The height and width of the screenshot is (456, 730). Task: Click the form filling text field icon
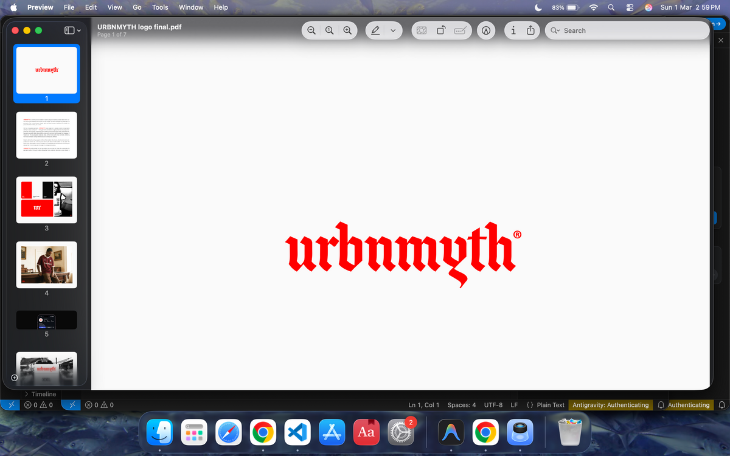coord(461,30)
